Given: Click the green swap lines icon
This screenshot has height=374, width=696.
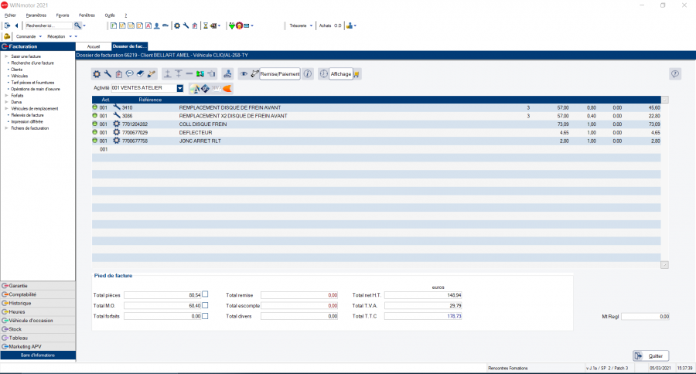Looking at the screenshot, I should [200, 74].
